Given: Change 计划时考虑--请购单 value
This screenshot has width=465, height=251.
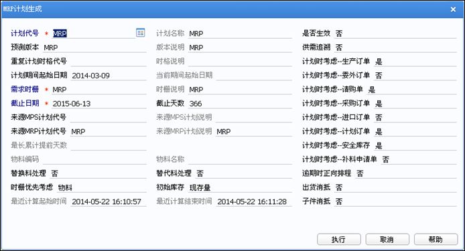Looking at the screenshot, I should (411, 90).
